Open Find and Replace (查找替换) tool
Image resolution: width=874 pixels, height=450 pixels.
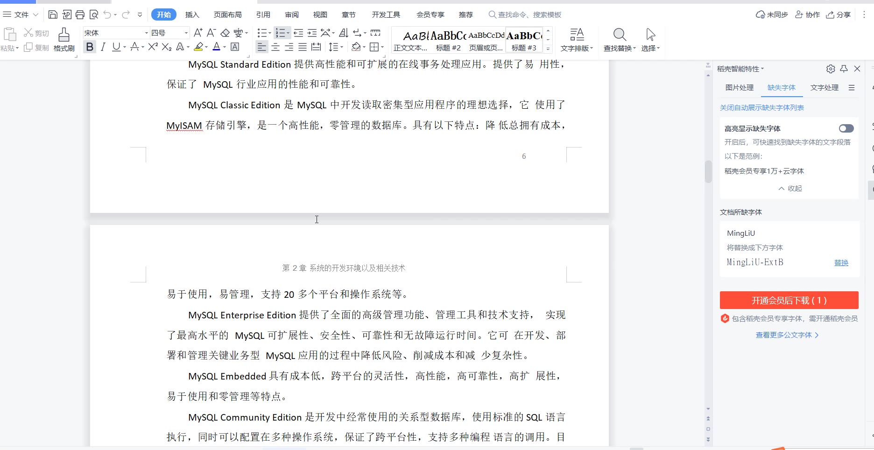click(620, 39)
